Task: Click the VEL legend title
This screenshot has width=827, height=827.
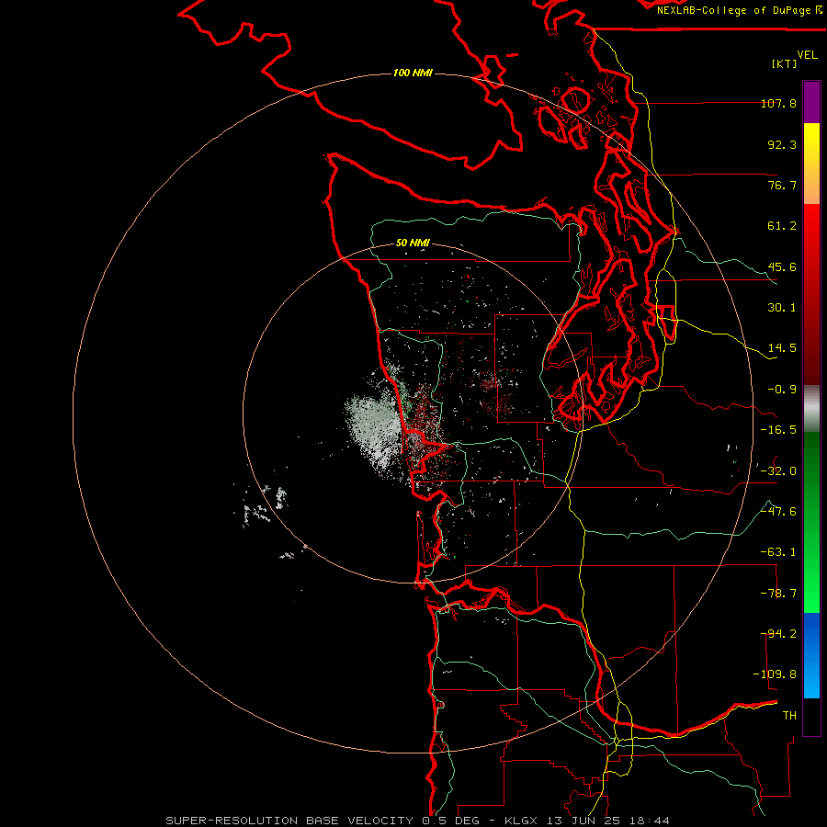Action: pos(807,55)
